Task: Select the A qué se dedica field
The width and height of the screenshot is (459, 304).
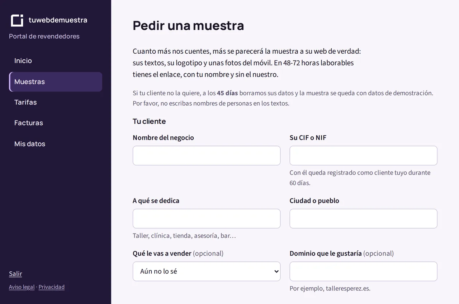Action: [207, 219]
